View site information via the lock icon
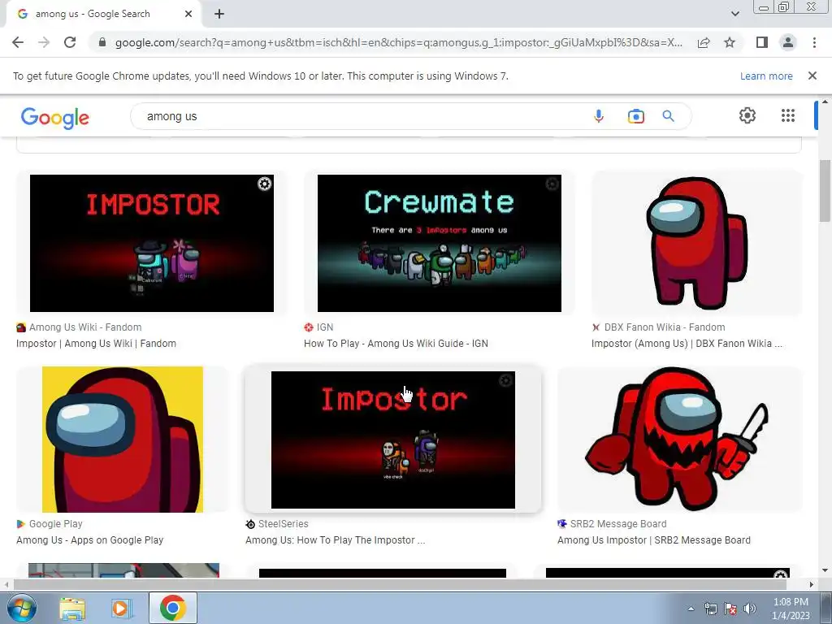This screenshot has height=624, width=832. pos(102,42)
